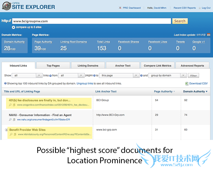Viewport: 213px width, 170px height.
Task: Click the info icon before 'Showing top 100'
Action: tap(5, 84)
